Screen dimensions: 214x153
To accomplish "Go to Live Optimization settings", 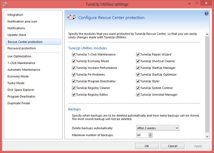I will click(19, 56).
